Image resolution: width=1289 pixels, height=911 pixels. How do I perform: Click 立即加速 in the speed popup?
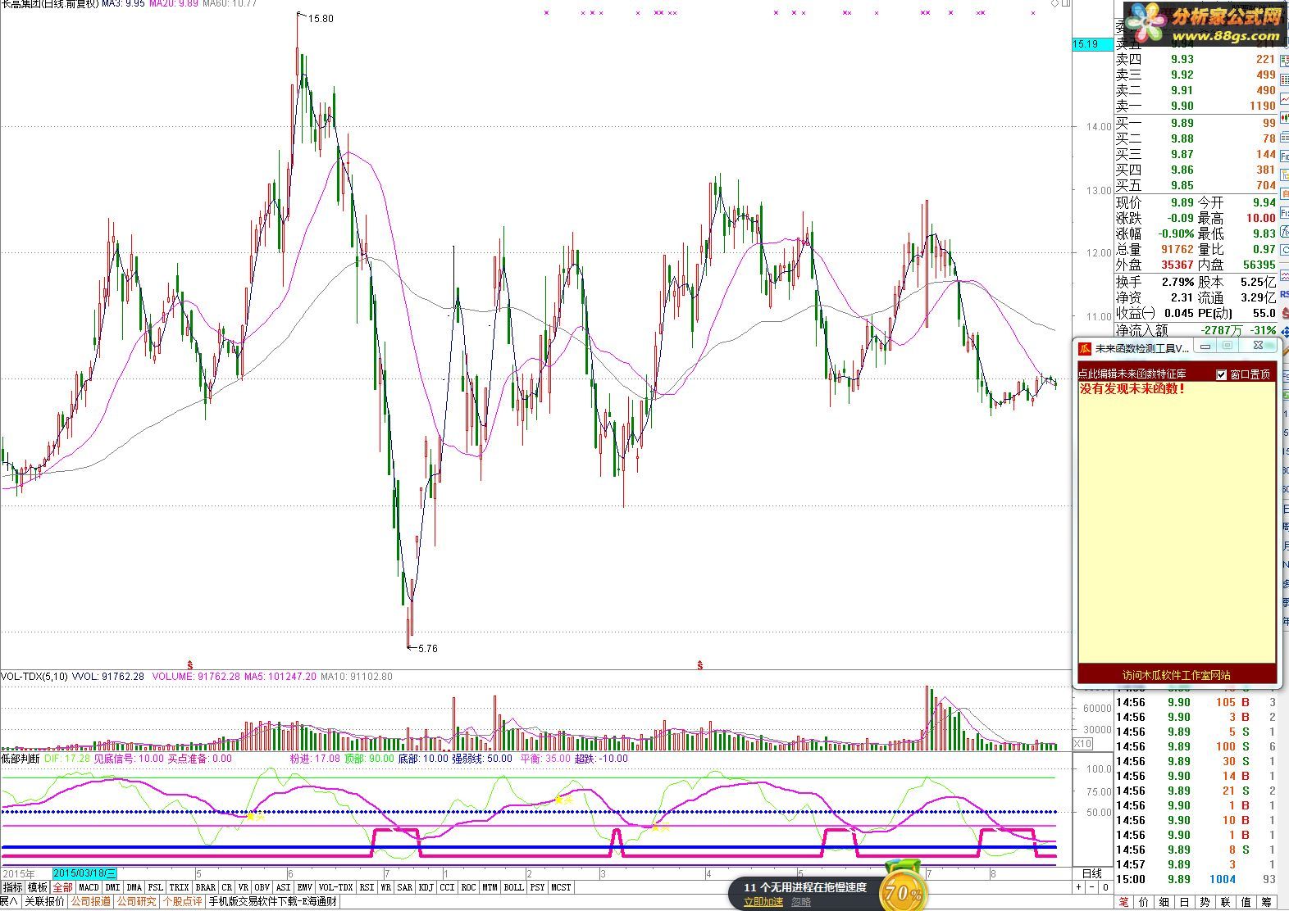(763, 902)
